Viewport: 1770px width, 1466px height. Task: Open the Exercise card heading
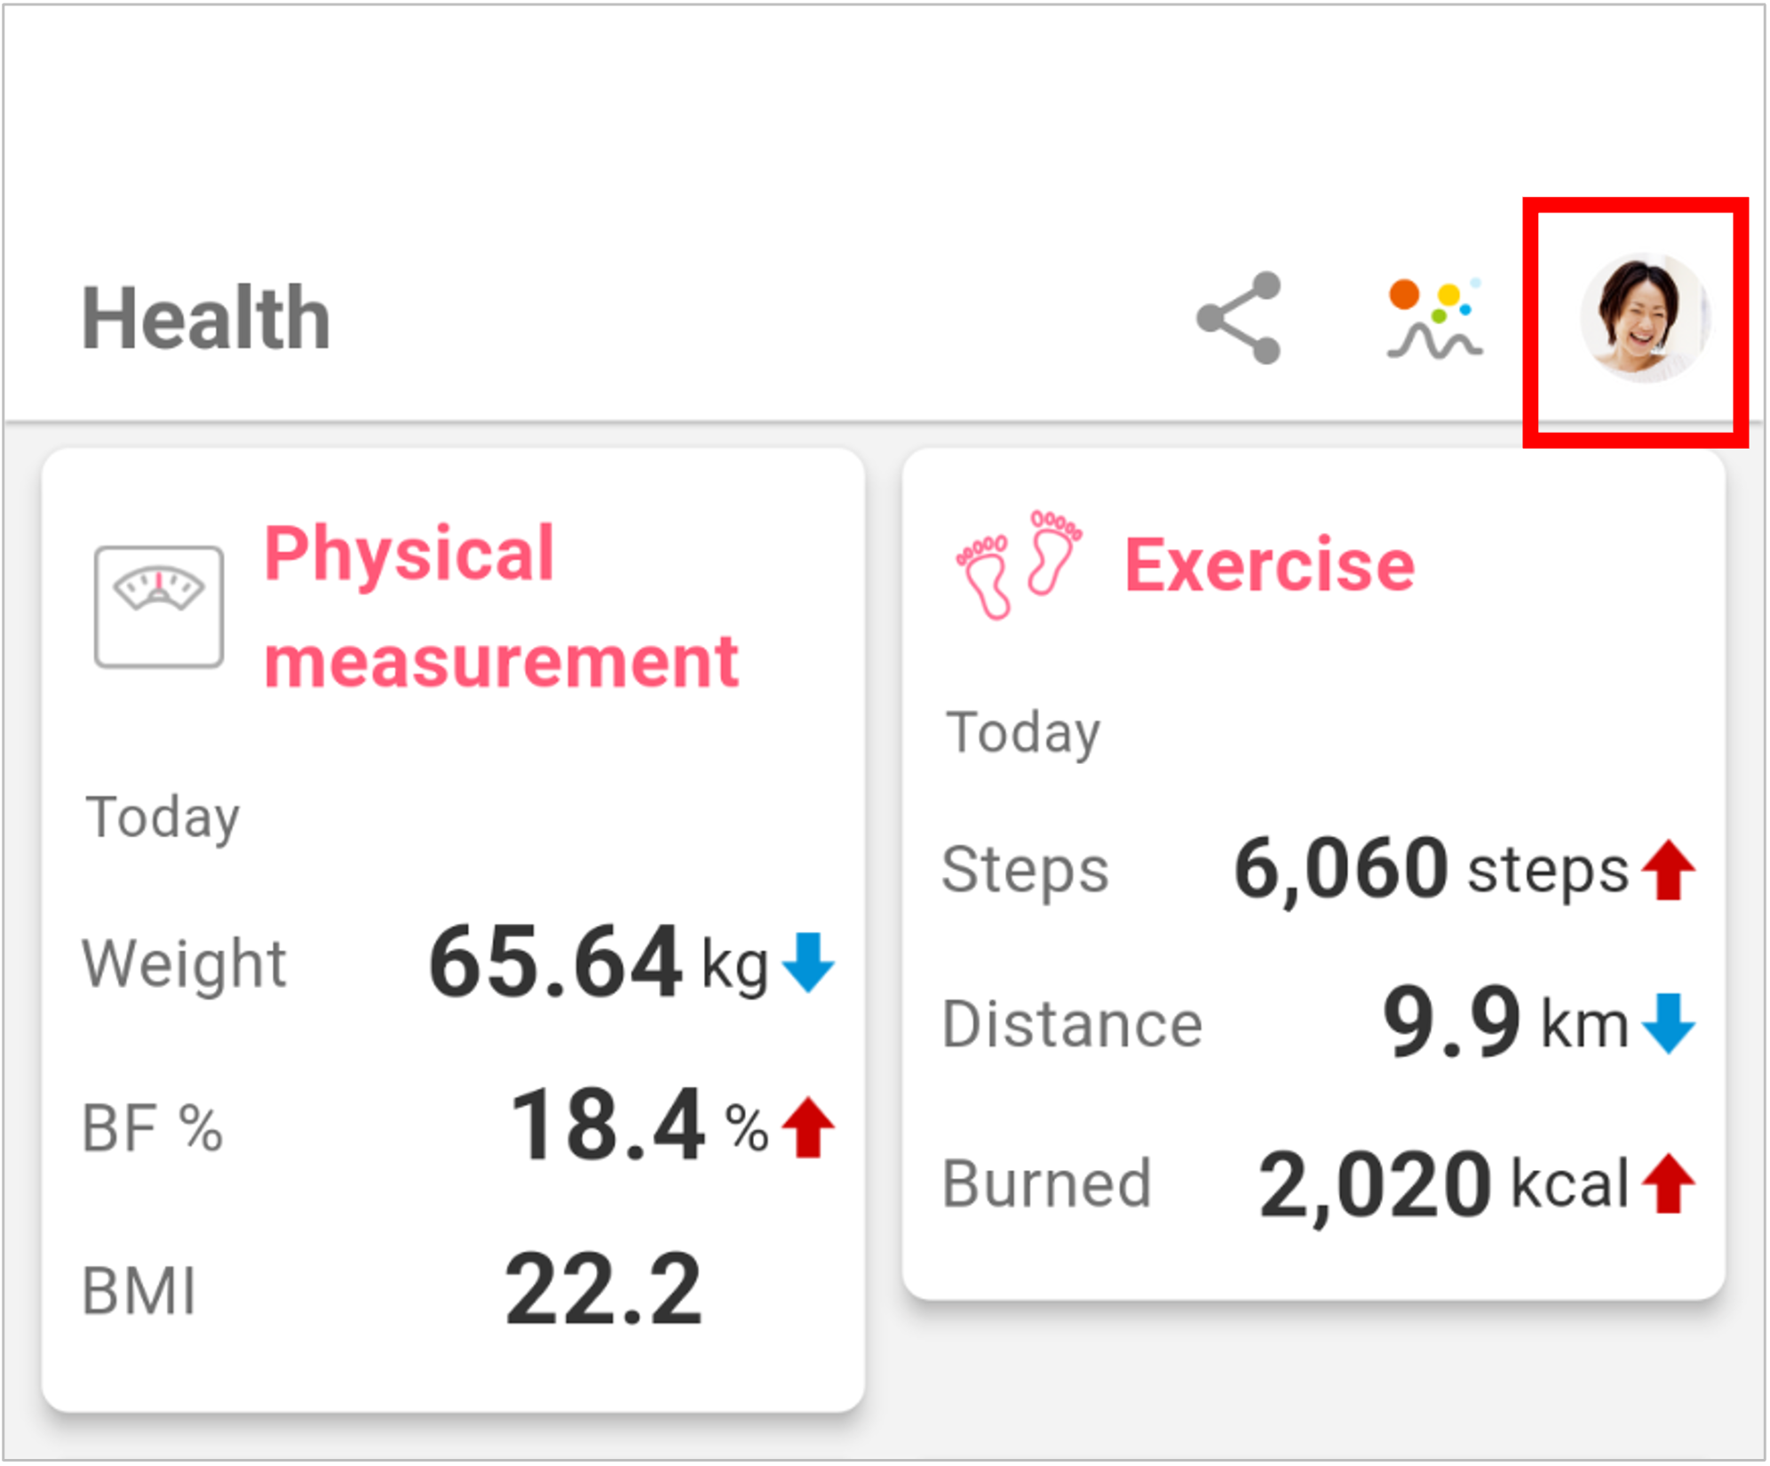point(1270,564)
